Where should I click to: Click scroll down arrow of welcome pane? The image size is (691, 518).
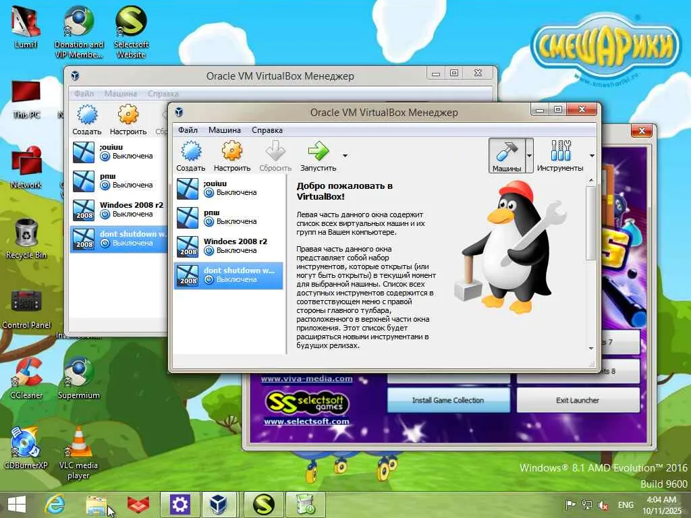(x=591, y=349)
